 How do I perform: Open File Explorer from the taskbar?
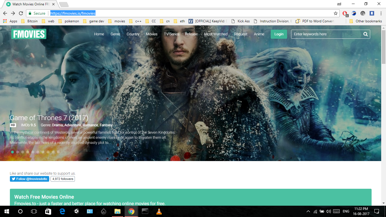click(x=117, y=211)
